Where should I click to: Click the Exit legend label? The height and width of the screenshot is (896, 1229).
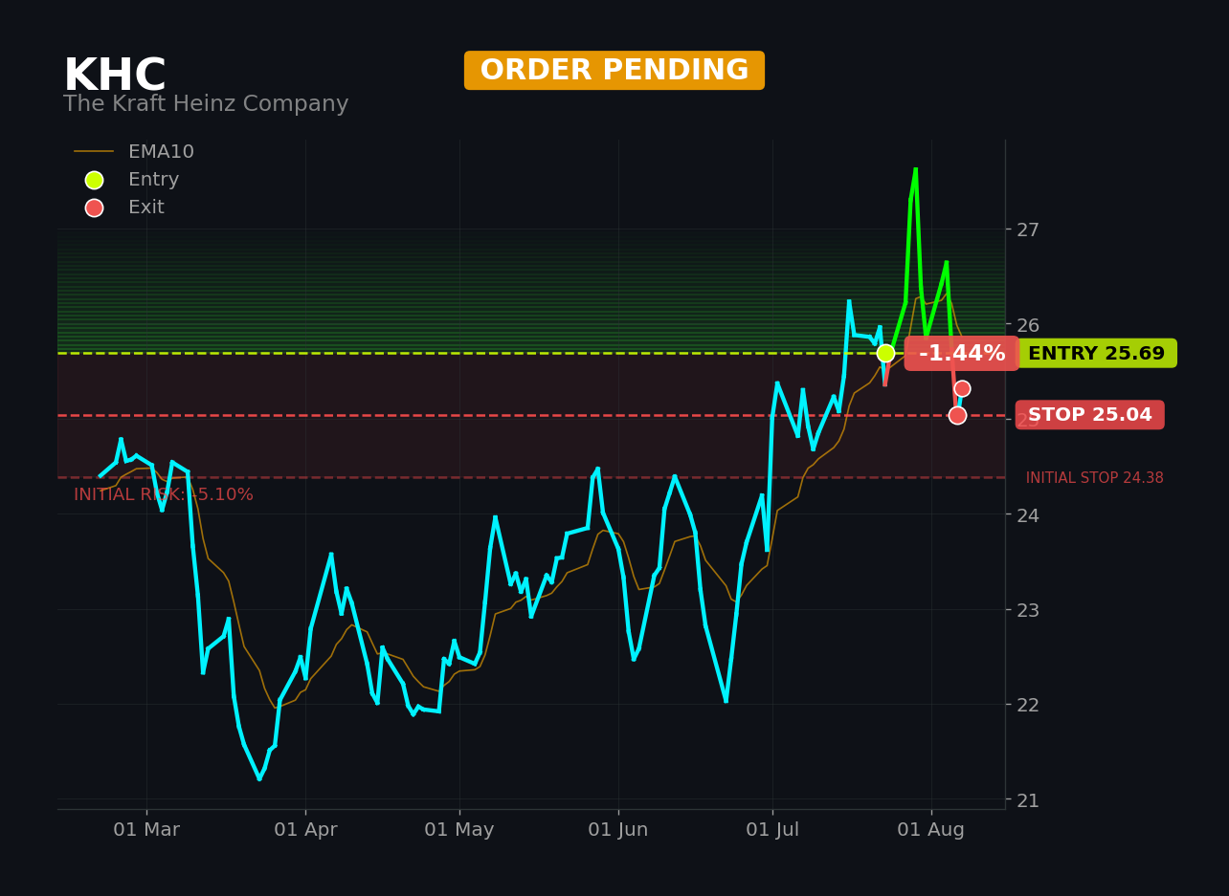pyautogui.click(x=146, y=208)
